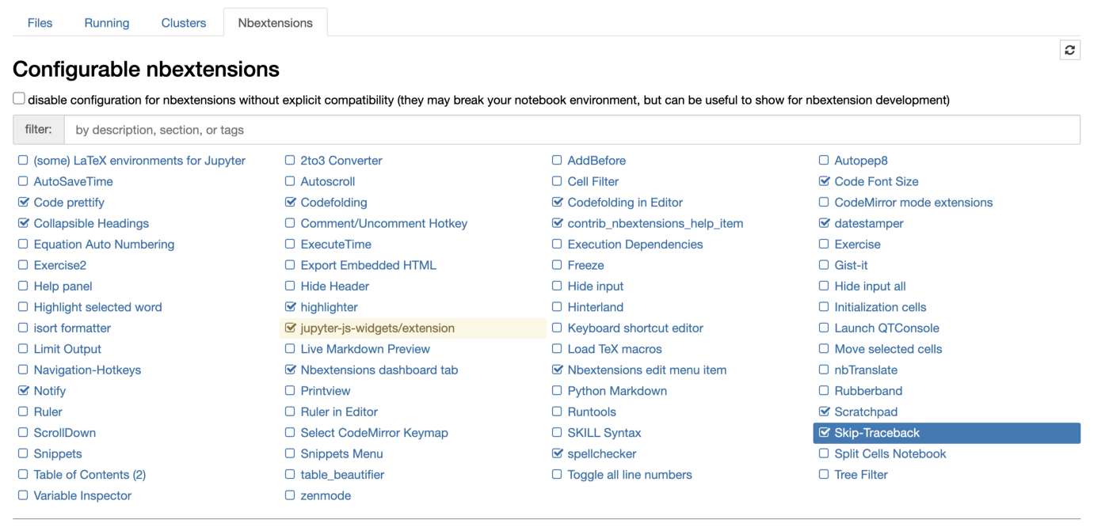This screenshot has width=1109, height=531.
Task: Uncheck the Scratchpad checkbox
Action: click(x=824, y=412)
